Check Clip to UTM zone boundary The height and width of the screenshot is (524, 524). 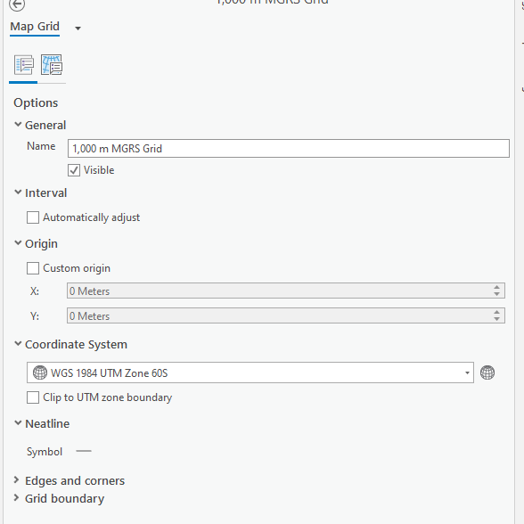click(33, 397)
